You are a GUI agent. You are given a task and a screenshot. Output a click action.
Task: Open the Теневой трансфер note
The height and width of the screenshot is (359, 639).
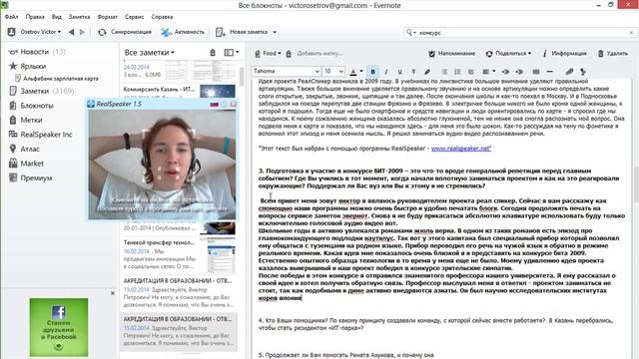coord(179,254)
